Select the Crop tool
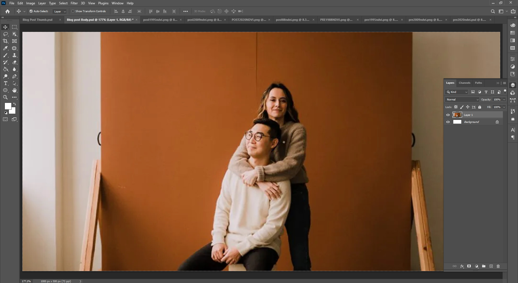518x283 pixels. (x=5, y=41)
